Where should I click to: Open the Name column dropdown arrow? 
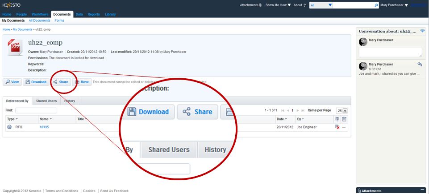(x=50, y=119)
